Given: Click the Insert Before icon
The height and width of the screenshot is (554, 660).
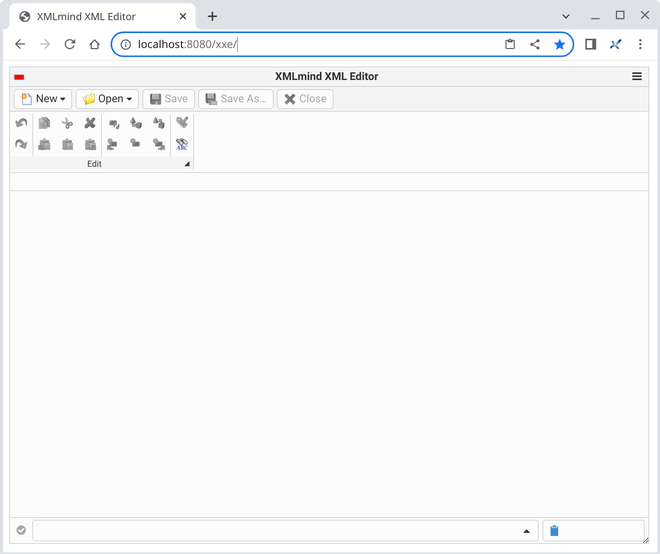Looking at the screenshot, I should click(112, 144).
